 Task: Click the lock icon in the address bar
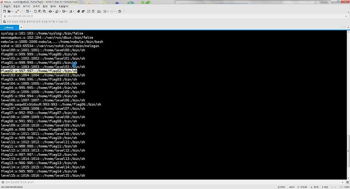(5, 17)
